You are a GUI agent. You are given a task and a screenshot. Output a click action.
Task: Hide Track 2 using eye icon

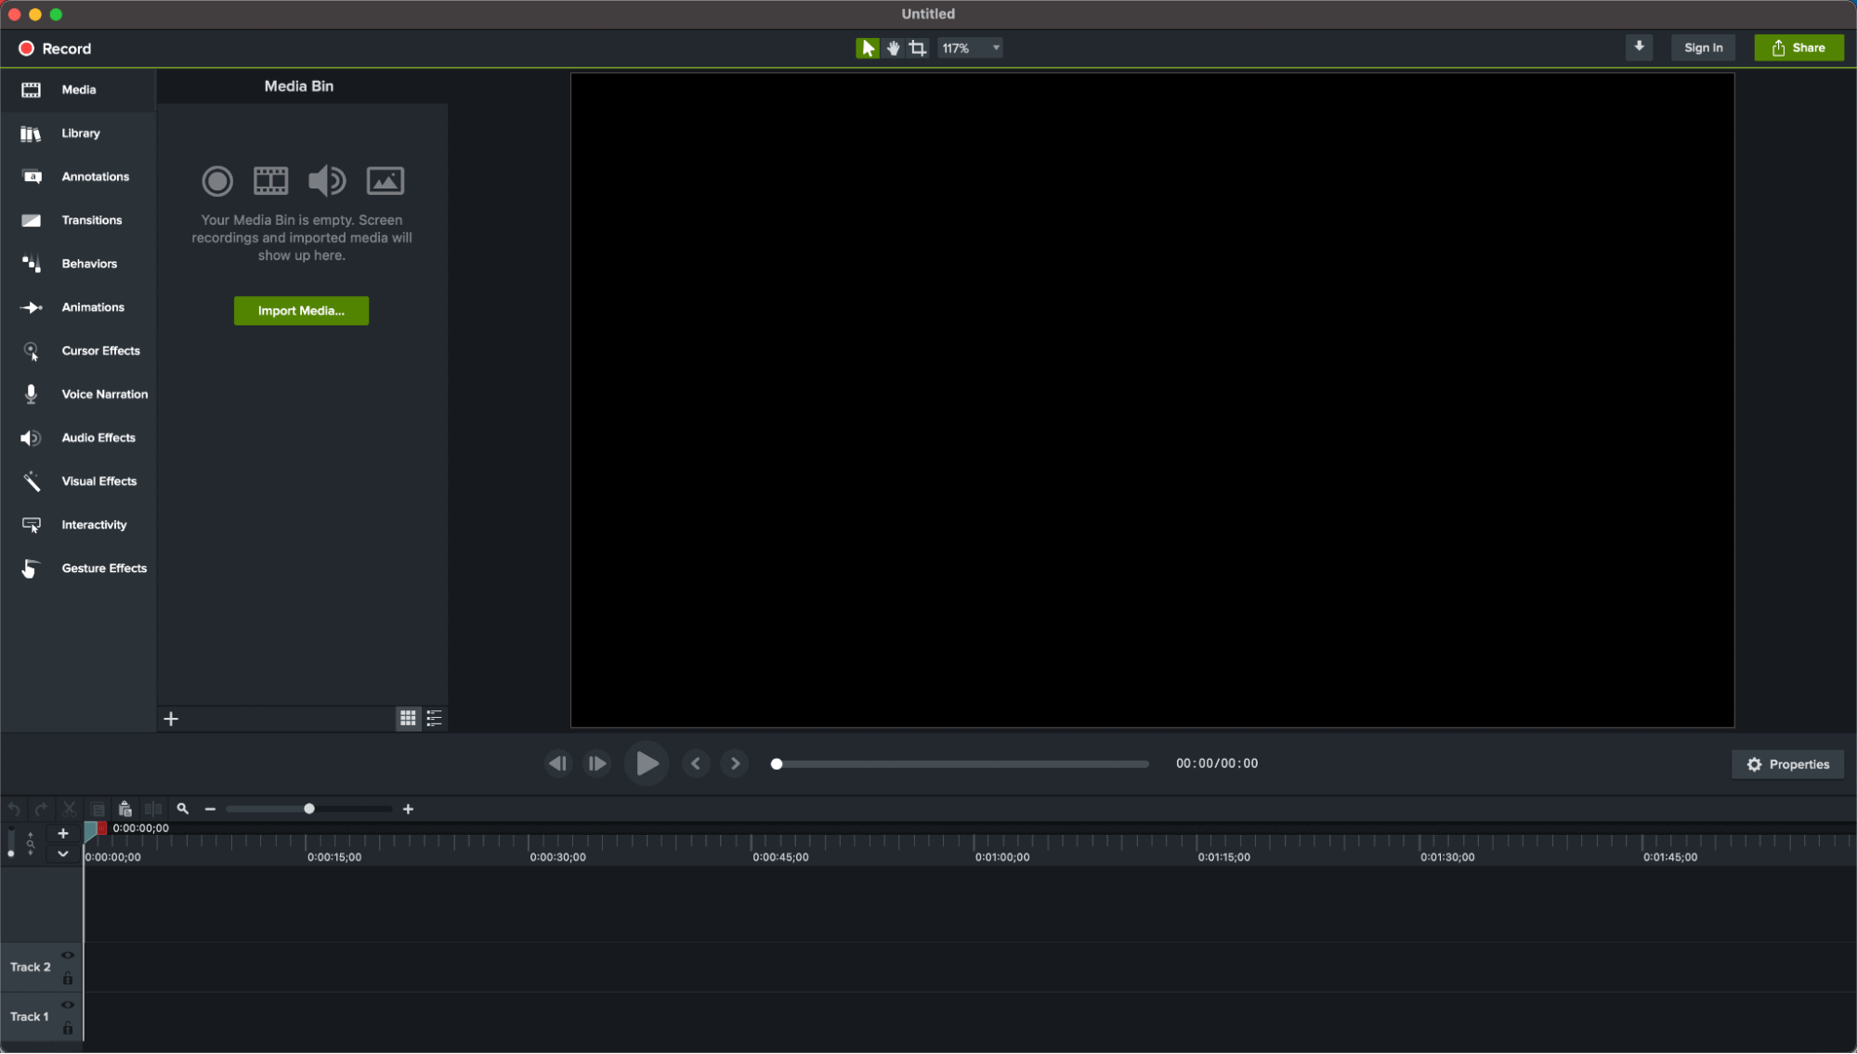click(x=68, y=956)
